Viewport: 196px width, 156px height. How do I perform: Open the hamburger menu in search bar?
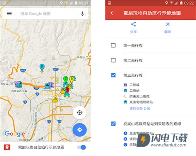click(x=9, y=13)
